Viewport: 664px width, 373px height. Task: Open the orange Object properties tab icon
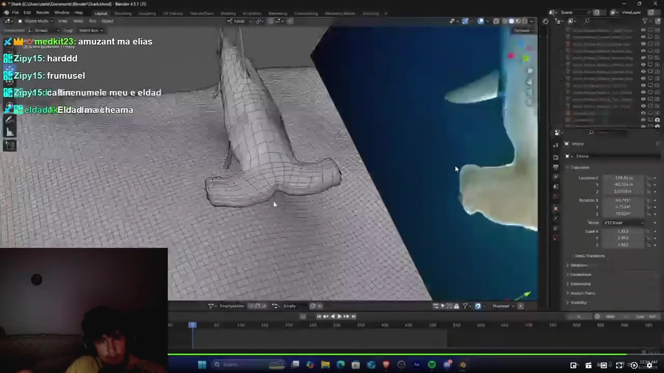click(x=556, y=209)
